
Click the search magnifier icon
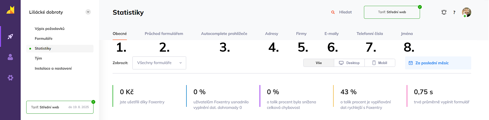(333, 12)
